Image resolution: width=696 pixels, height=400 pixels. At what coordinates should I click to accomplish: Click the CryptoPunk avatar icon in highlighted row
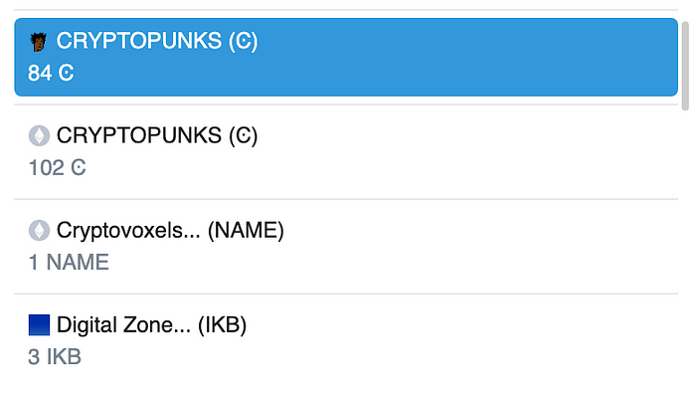coord(39,42)
